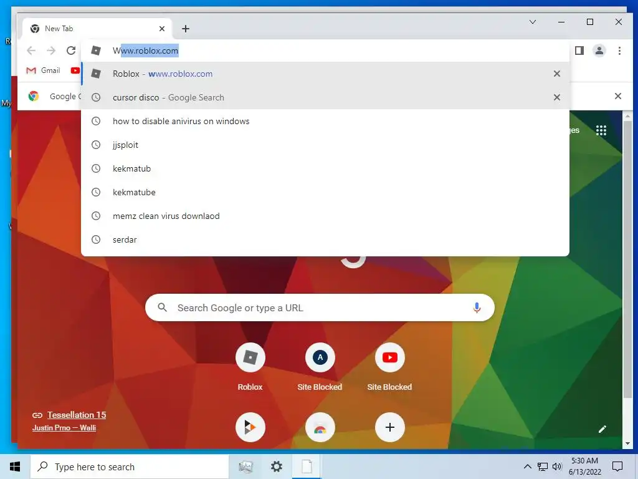Dismiss the Google Chrome infobar with X
Viewport: 638px width, 479px height.
click(618, 96)
